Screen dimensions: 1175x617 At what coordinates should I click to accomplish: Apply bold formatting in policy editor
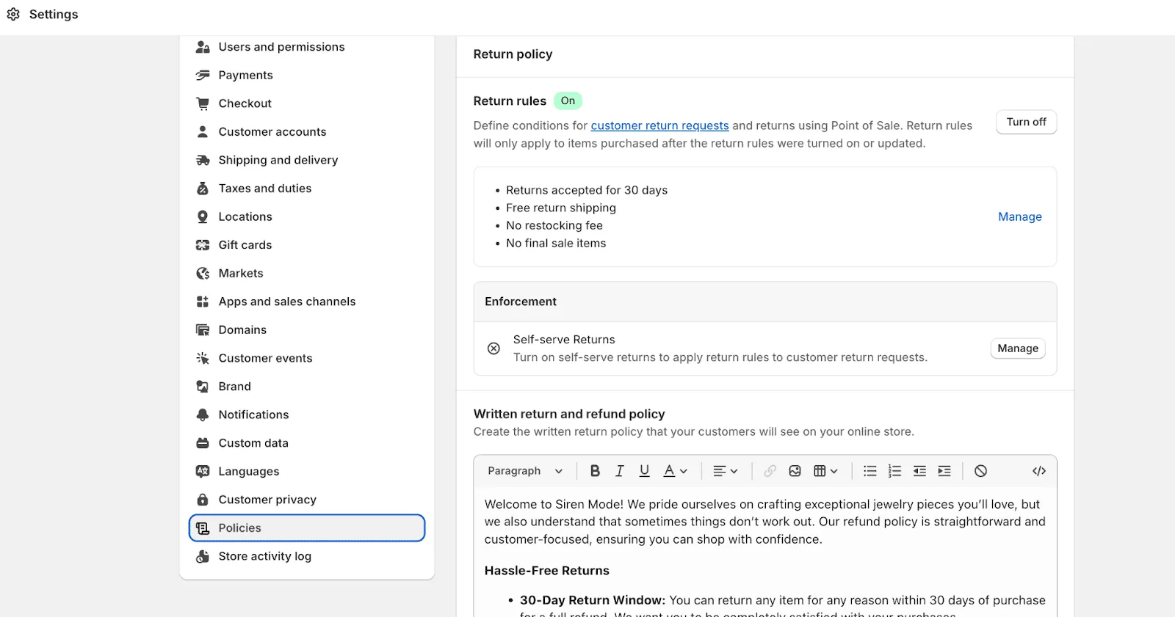click(x=595, y=471)
